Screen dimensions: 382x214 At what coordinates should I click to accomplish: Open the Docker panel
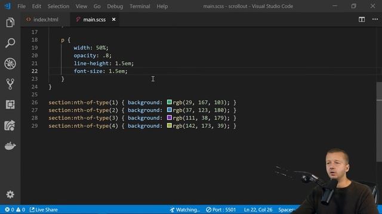click(x=10, y=146)
